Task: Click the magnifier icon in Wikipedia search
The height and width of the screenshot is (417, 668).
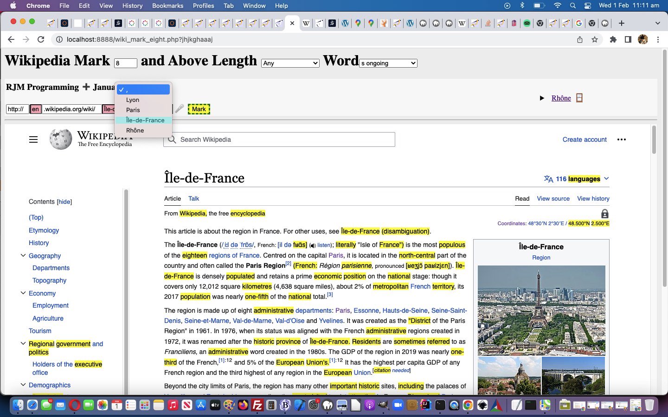Action: pyautogui.click(x=172, y=139)
